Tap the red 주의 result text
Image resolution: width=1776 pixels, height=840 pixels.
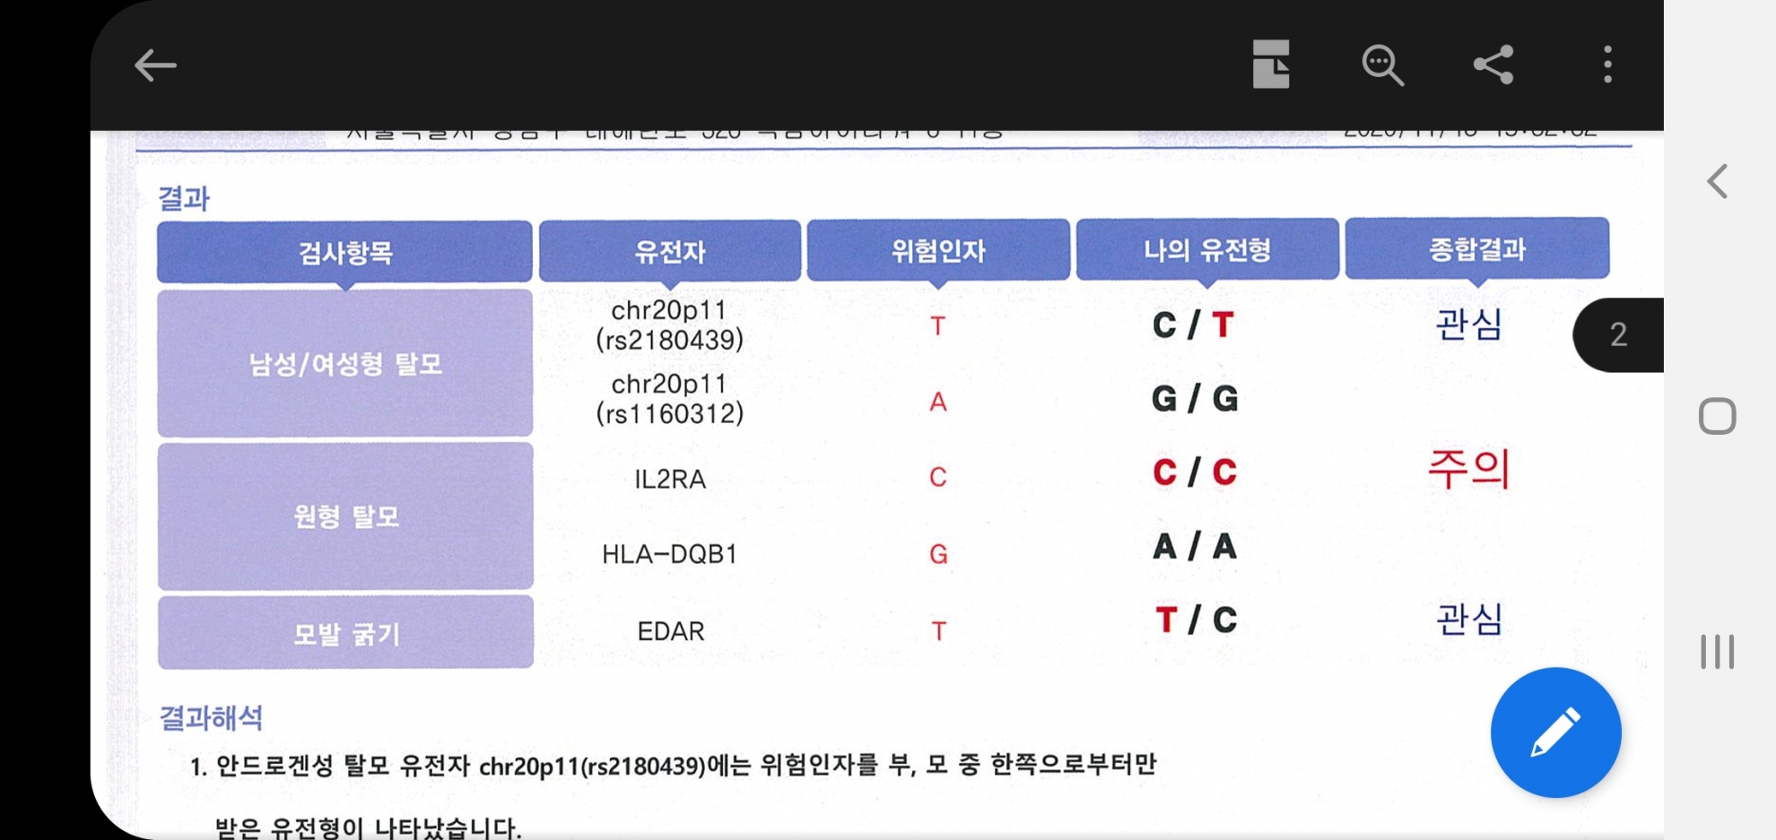tap(1469, 469)
